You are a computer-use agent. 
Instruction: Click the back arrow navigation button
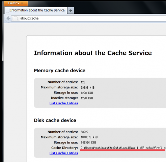click(x=8, y=18)
